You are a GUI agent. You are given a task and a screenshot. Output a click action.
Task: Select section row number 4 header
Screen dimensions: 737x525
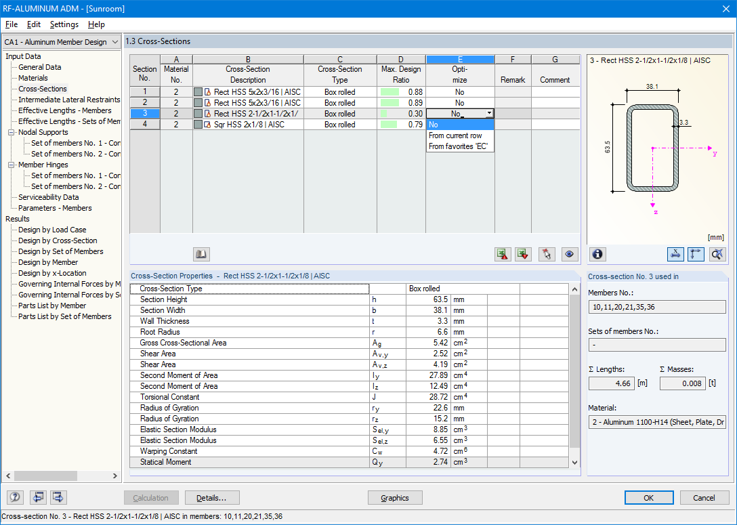pos(145,125)
